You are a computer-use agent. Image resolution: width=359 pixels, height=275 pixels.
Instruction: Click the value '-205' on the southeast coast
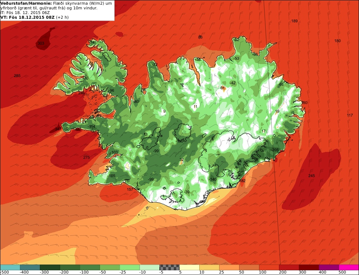tap(275, 150)
